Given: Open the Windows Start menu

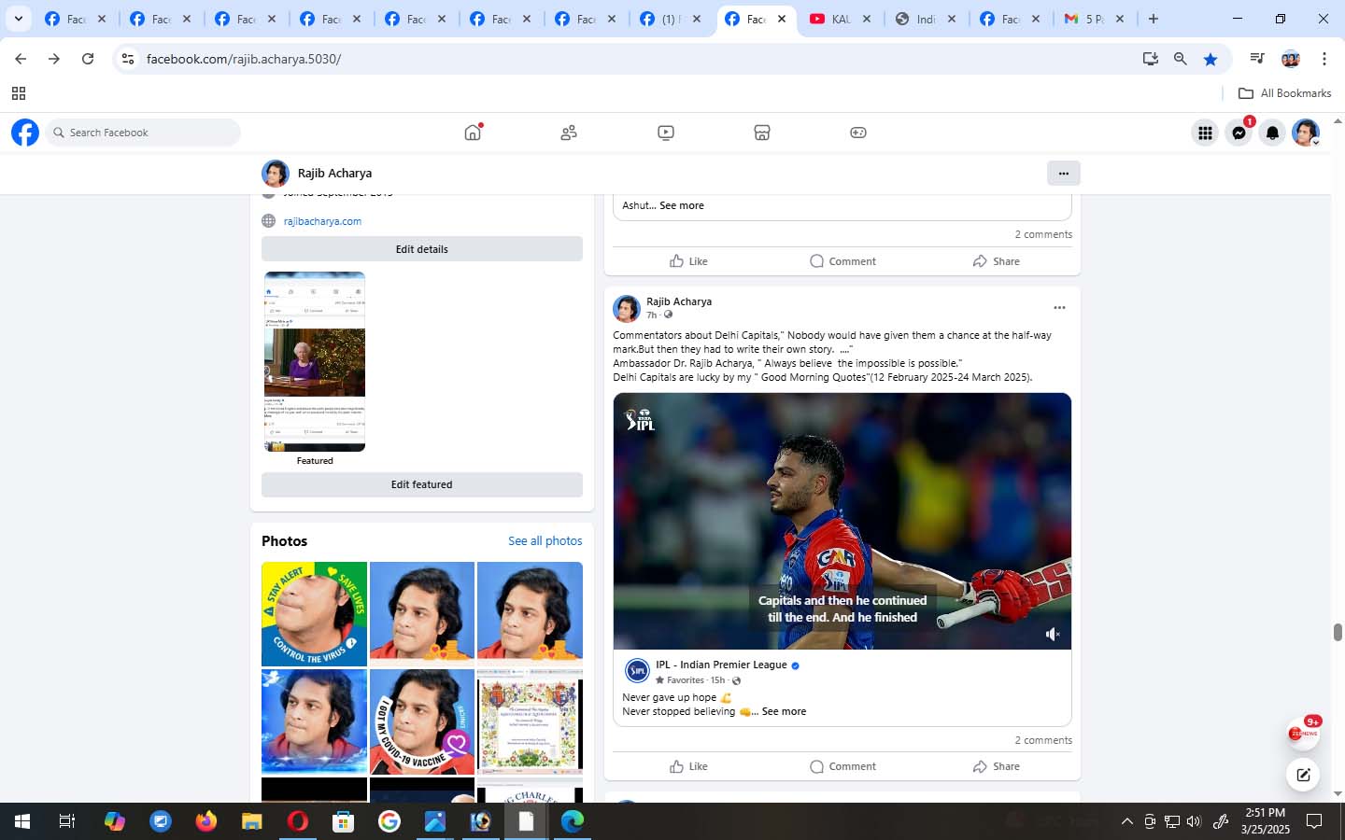Looking at the screenshot, I should click(22, 821).
